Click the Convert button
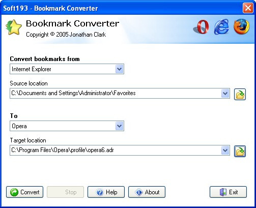Screen dimensions: 256x208 [x=25, y=192]
